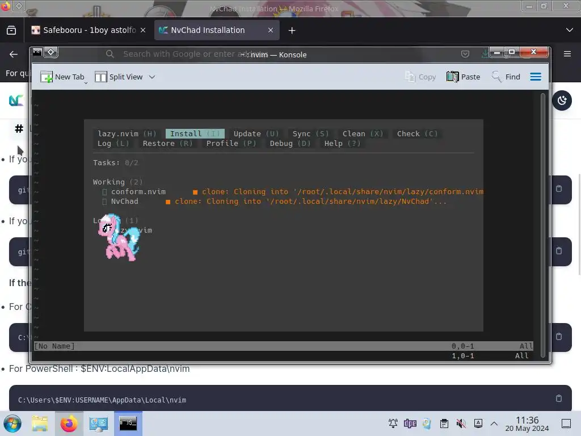The width and height of the screenshot is (581, 436).
Task: Select the Check (C) tab in lazy.nvim
Action: coord(417,133)
